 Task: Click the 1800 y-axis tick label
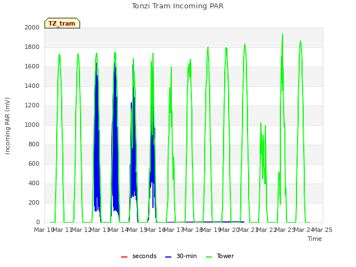[32, 47]
